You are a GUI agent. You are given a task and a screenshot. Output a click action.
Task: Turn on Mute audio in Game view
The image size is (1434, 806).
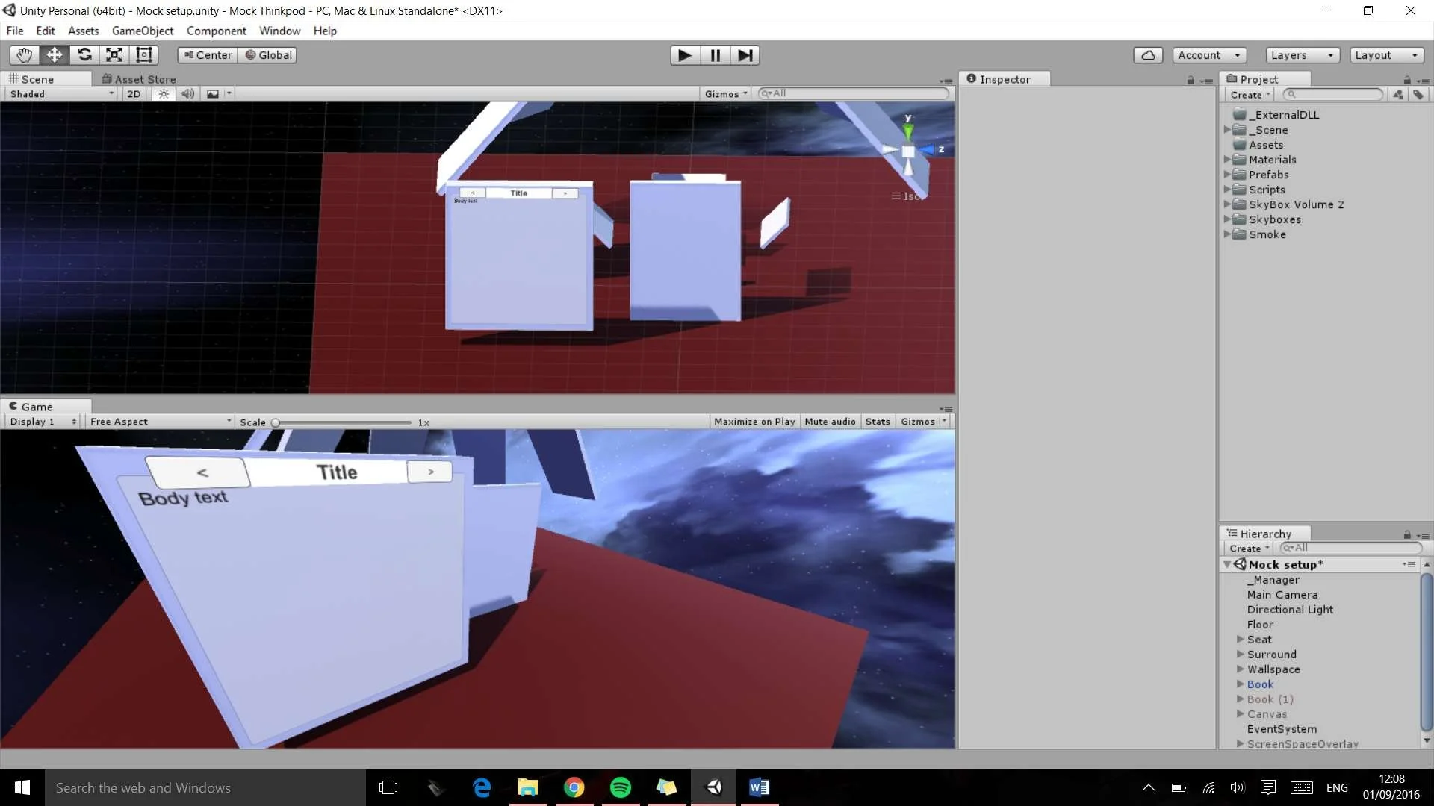click(x=830, y=422)
